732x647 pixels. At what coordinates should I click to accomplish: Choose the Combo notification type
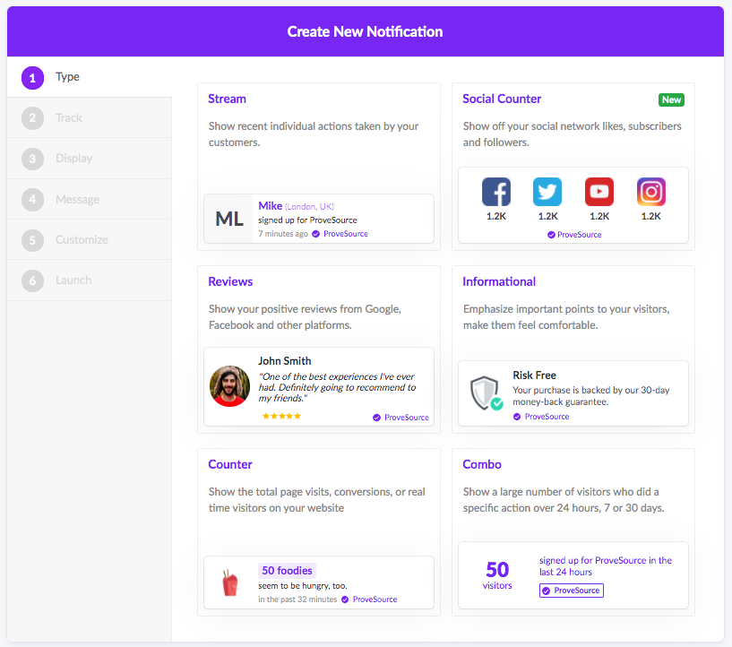(x=573, y=532)
